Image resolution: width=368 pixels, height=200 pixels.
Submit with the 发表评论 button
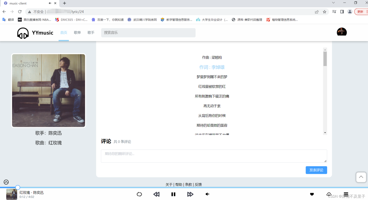coord(316,170)
